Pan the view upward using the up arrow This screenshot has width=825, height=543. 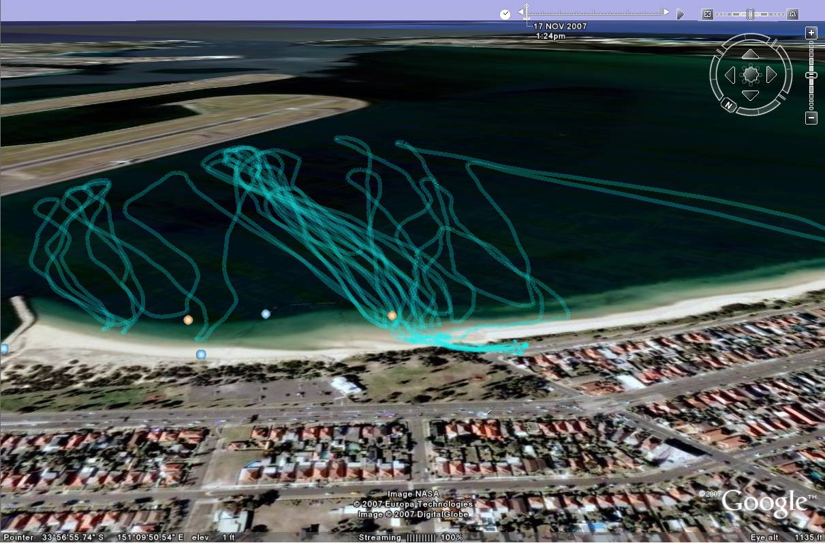pos(749,54)
